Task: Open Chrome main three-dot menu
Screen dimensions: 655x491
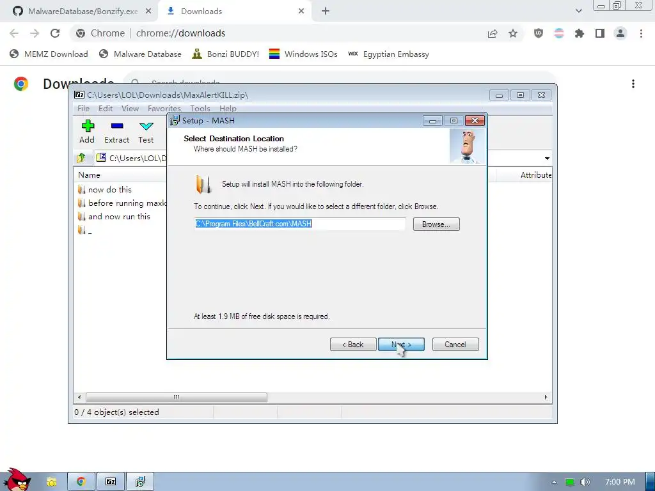Action: click(x=641, y=33)
